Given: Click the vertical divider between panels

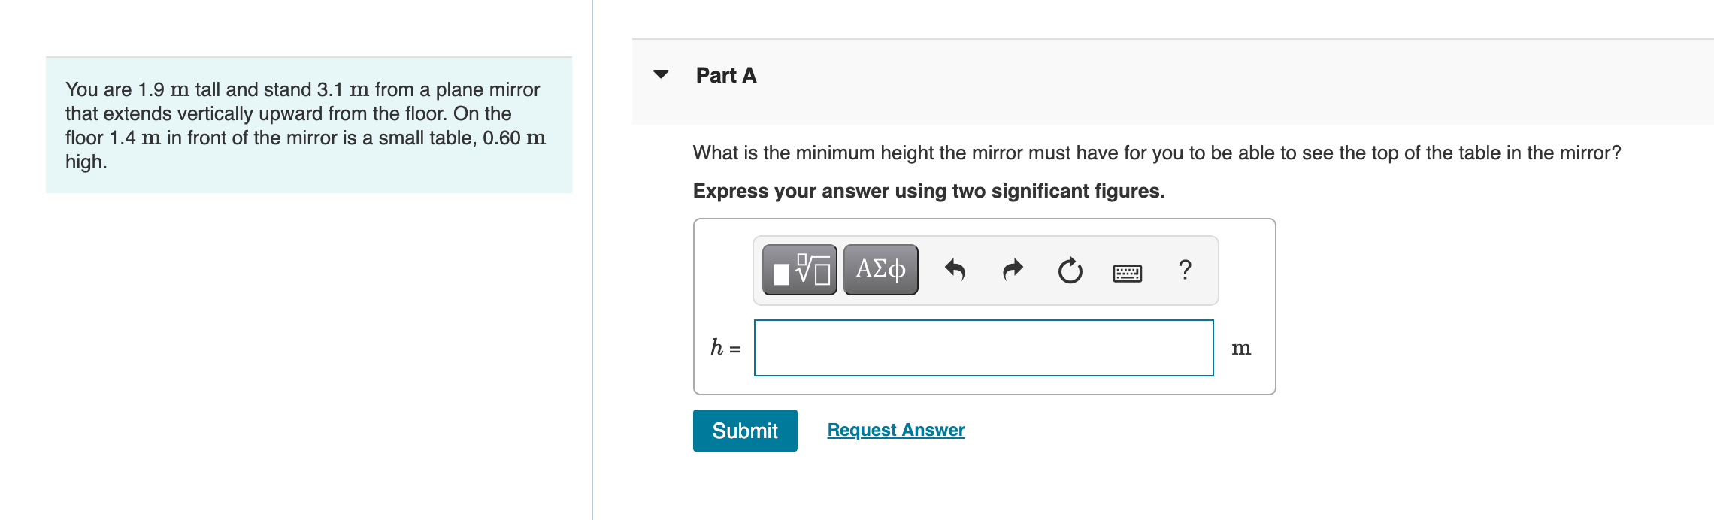Looking at the screenshot, I should coord(592,260).
